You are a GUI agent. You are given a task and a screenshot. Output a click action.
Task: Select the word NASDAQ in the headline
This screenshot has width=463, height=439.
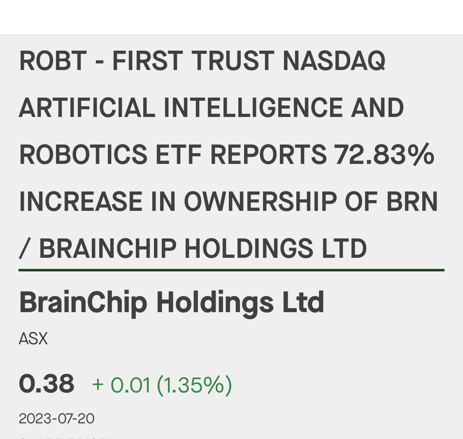333,61
